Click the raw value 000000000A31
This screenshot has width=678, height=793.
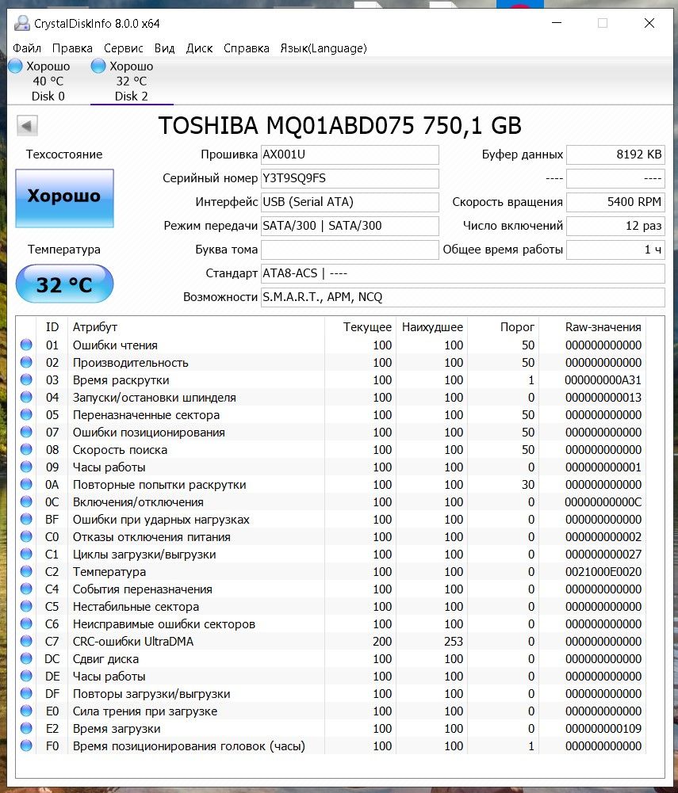coord(603,380)
